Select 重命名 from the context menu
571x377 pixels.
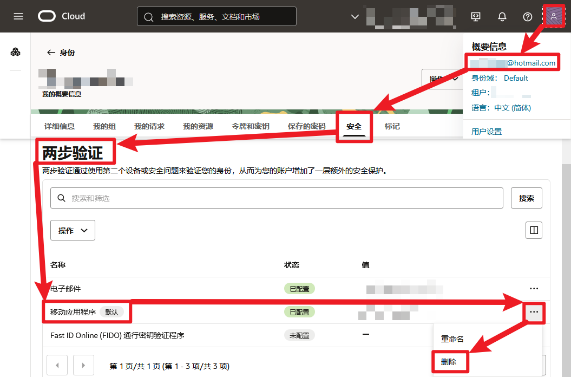452,339
